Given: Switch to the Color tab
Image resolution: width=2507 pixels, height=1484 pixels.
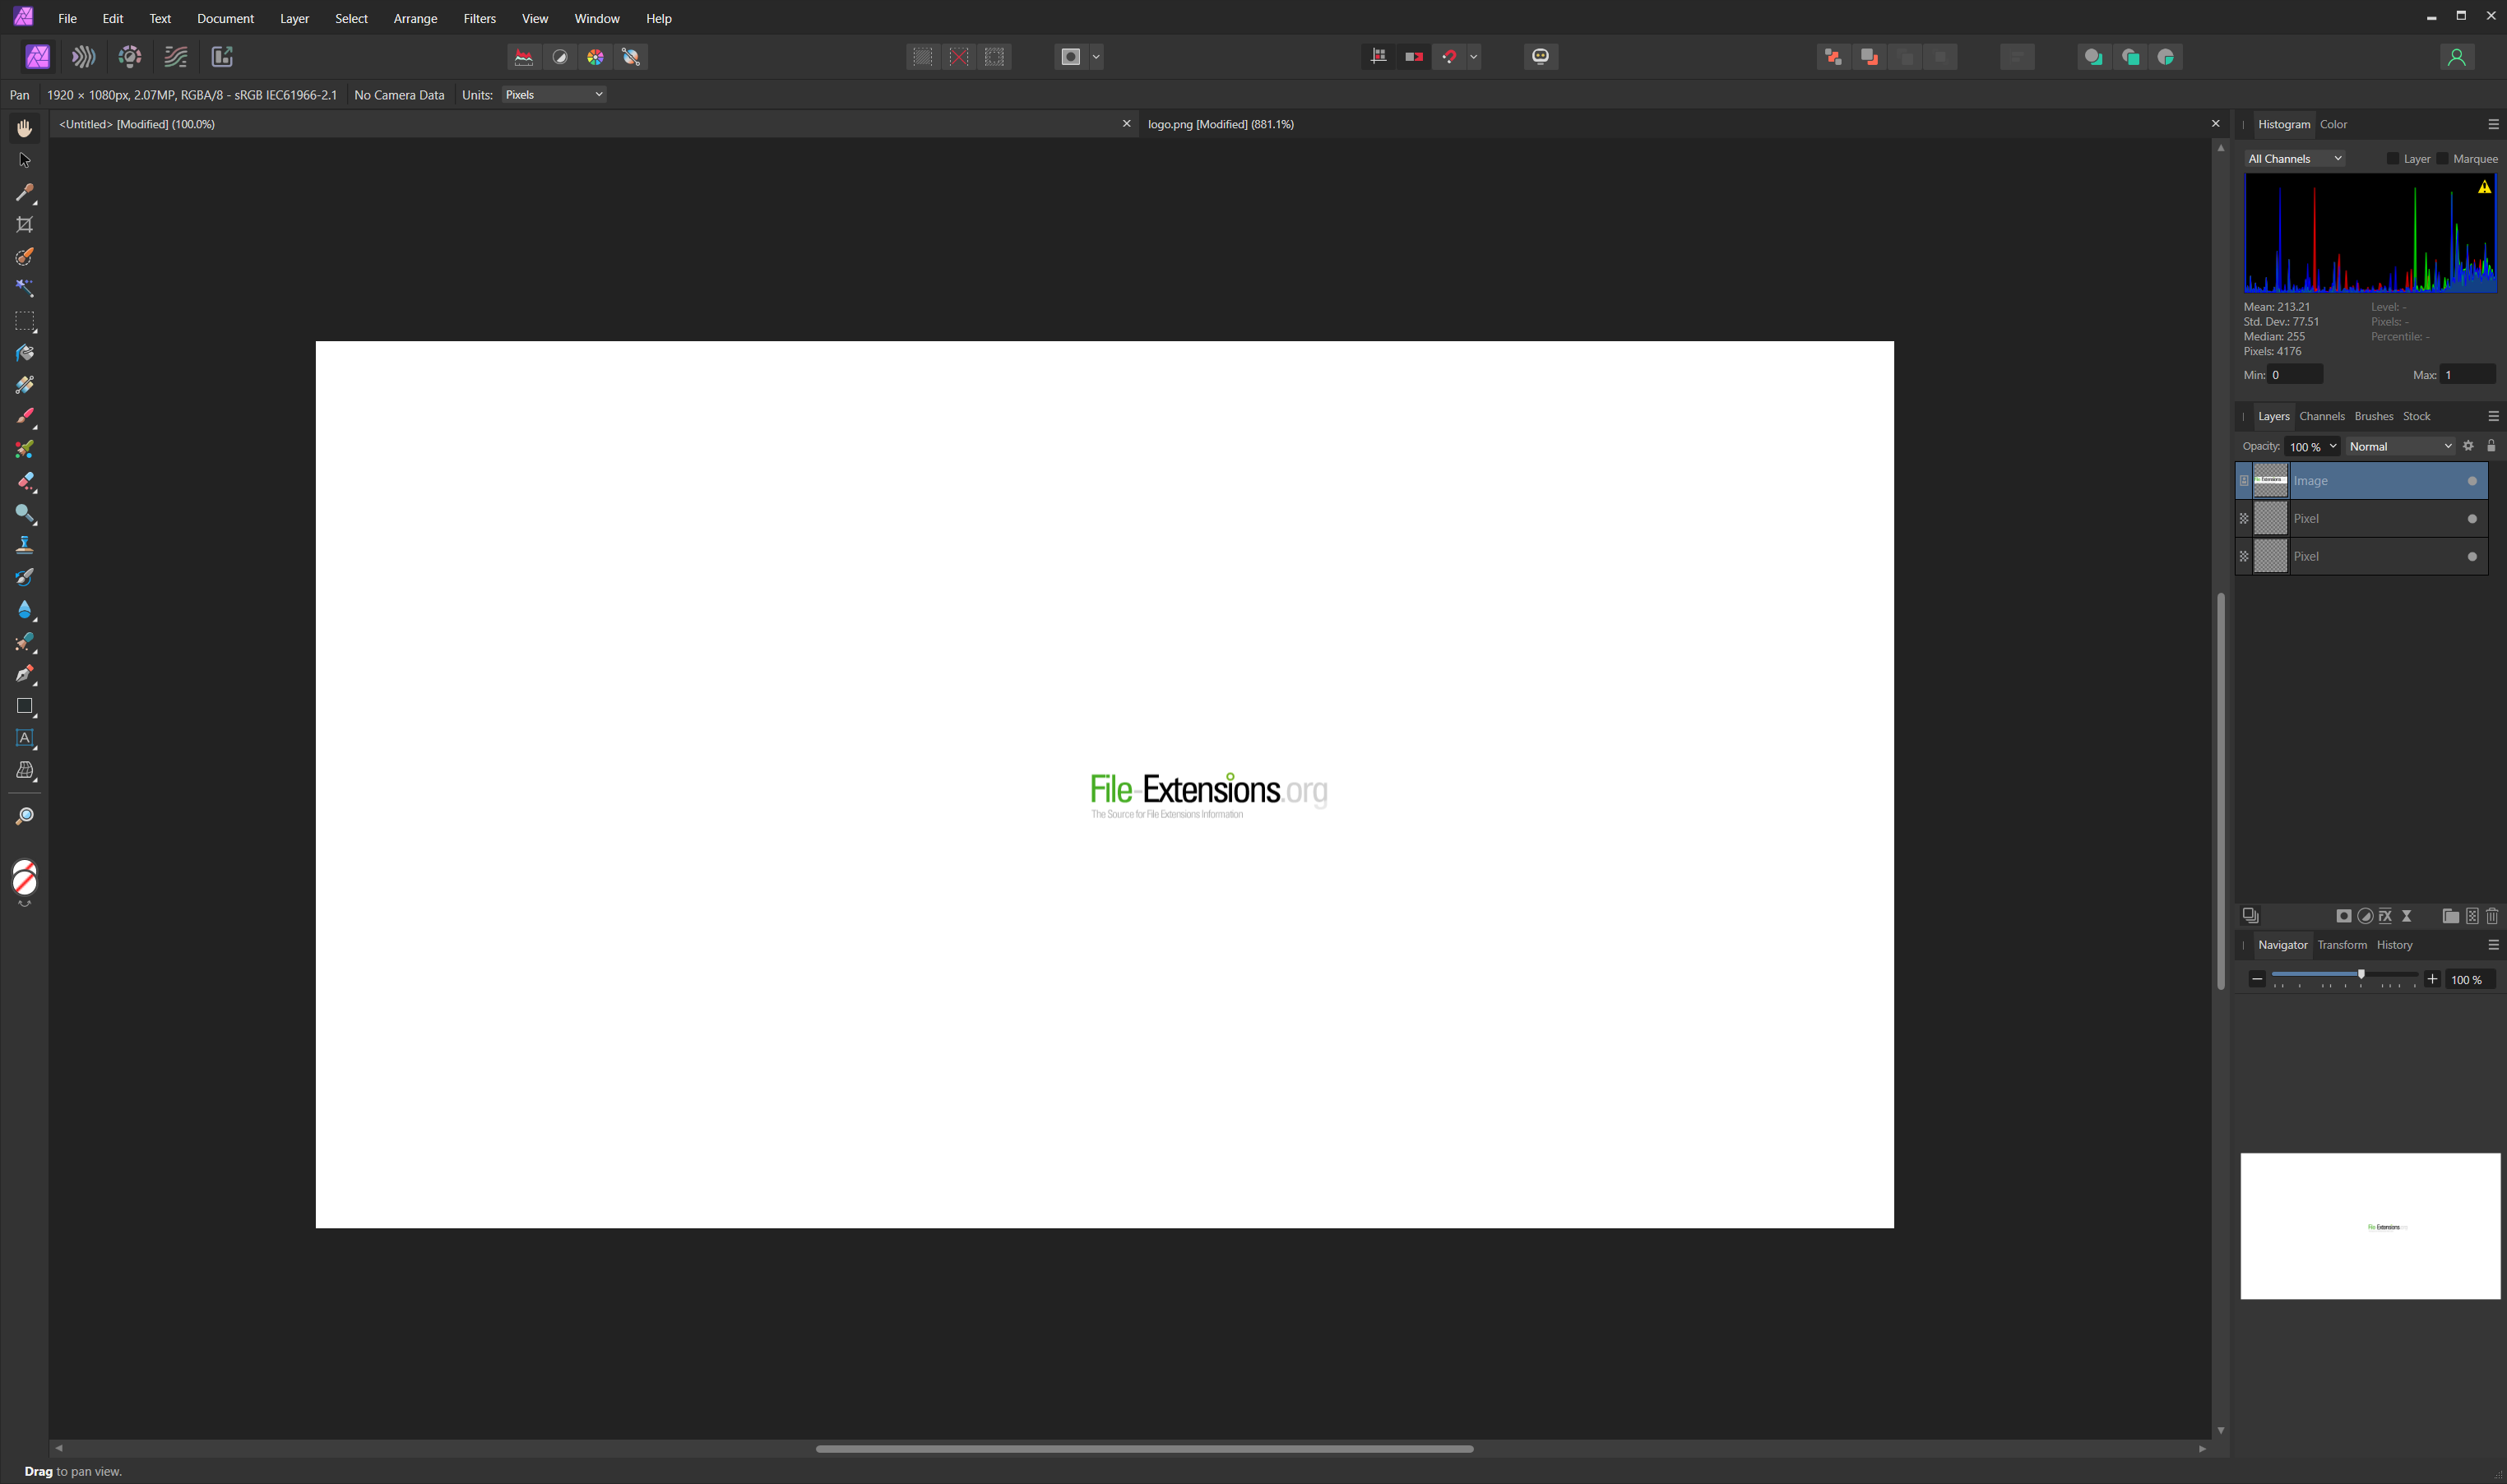Looking at the screenshot, I should (x=2333, y=124).
